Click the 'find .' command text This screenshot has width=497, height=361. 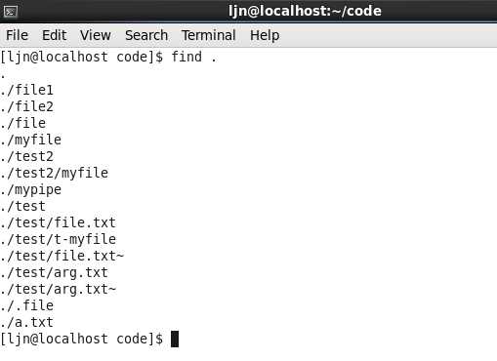194,57
